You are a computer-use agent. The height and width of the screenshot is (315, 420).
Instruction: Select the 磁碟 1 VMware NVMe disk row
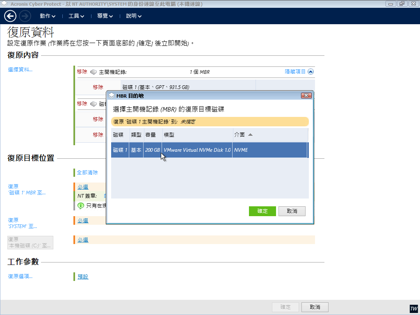click(209, 150)
